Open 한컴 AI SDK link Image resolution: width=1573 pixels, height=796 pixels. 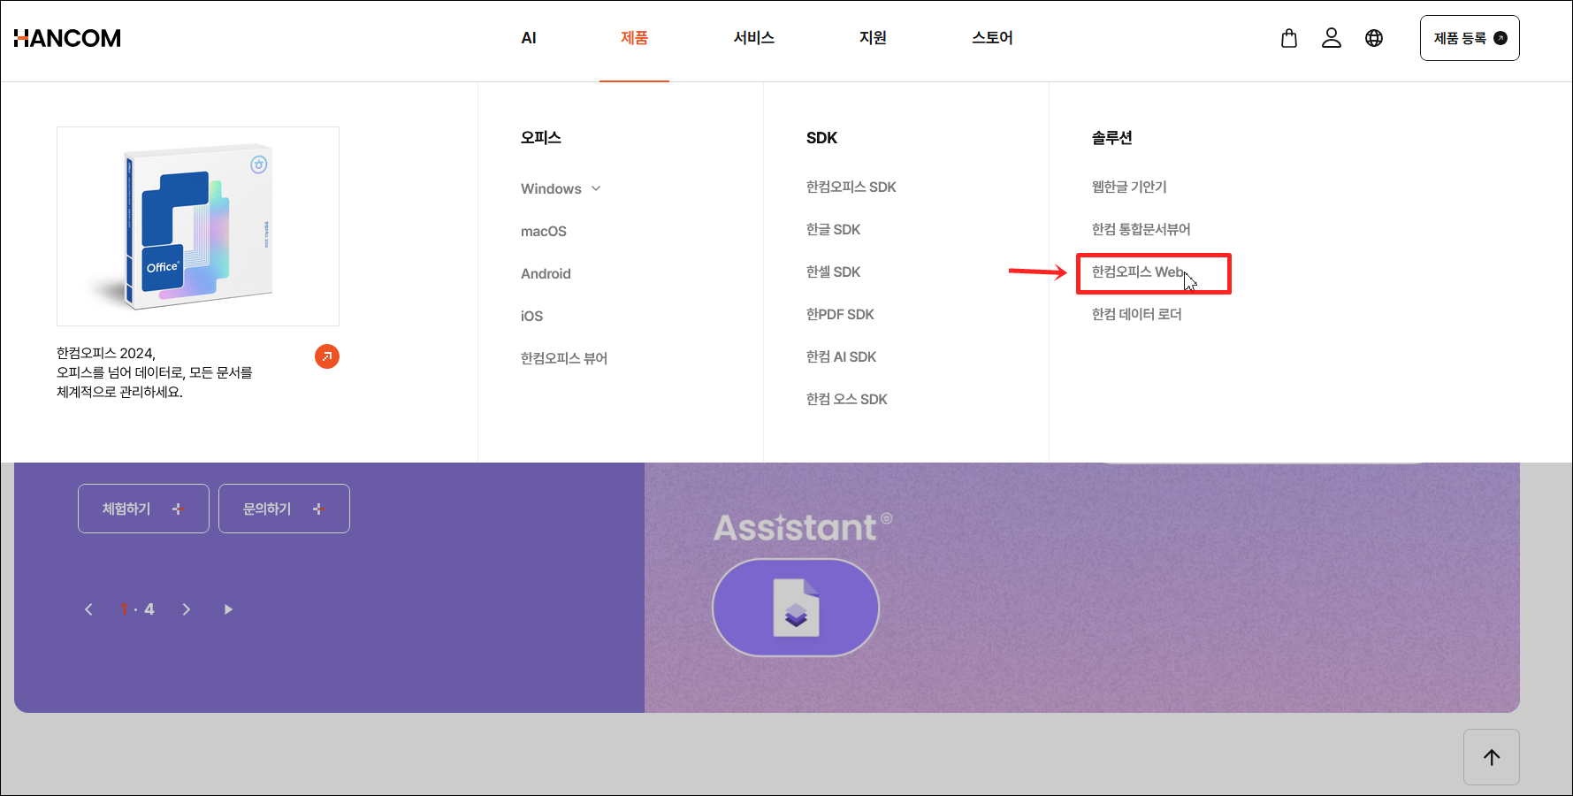click(x=841, y=356)
